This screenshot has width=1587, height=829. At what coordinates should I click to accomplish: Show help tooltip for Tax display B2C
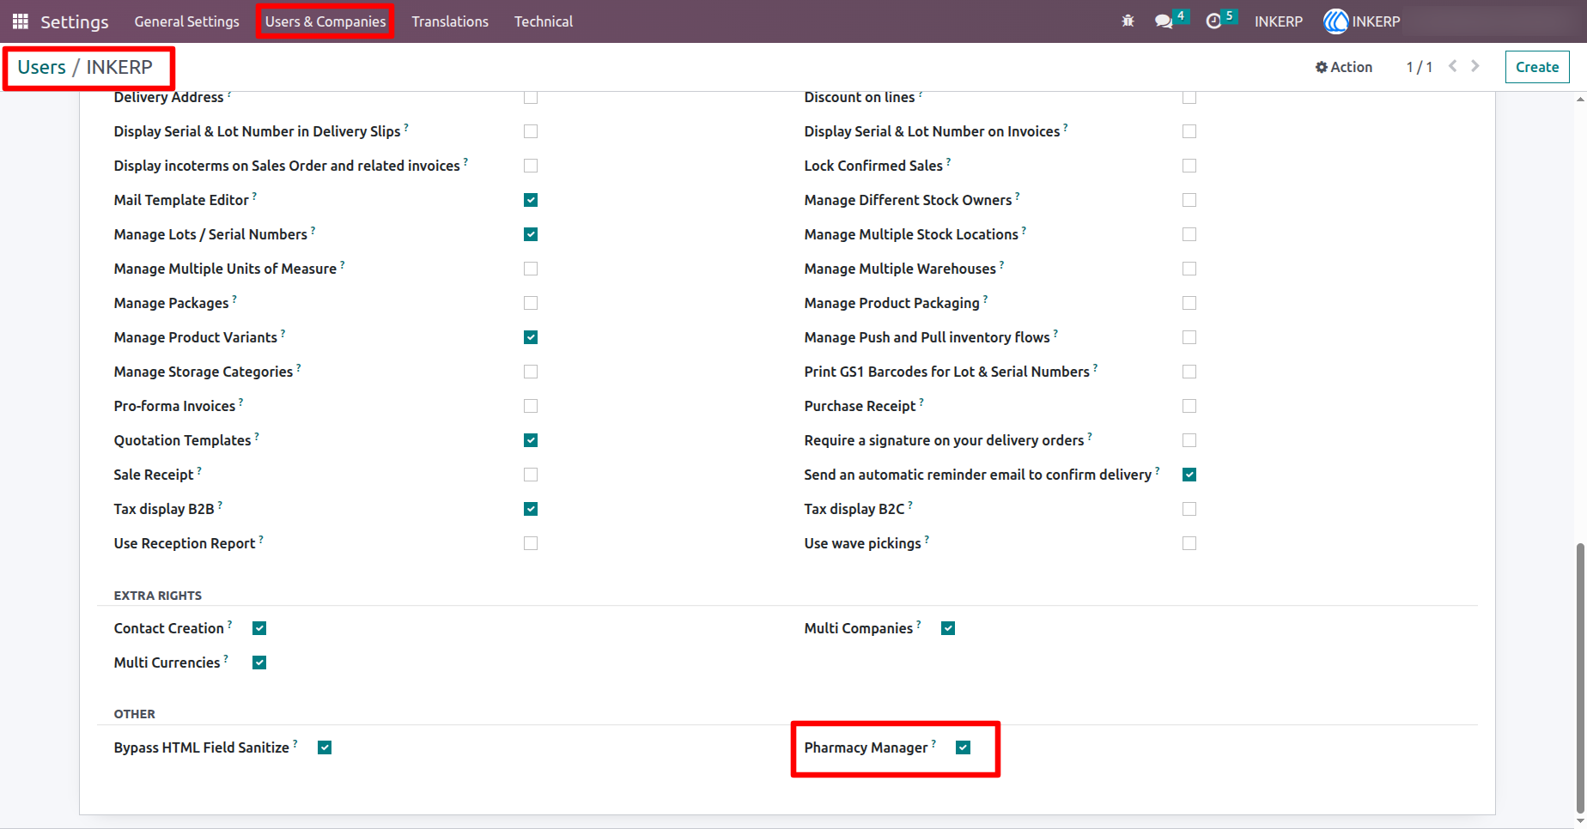point(911,505)
